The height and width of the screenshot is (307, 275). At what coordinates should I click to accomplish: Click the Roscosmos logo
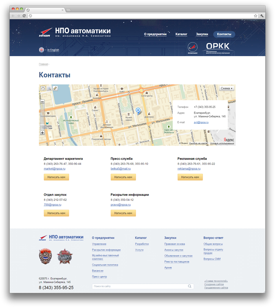coord(192,48)
